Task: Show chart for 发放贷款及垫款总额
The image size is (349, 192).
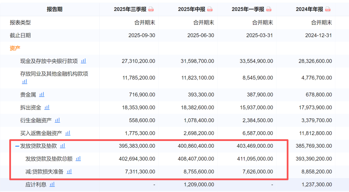Action: 78,158
